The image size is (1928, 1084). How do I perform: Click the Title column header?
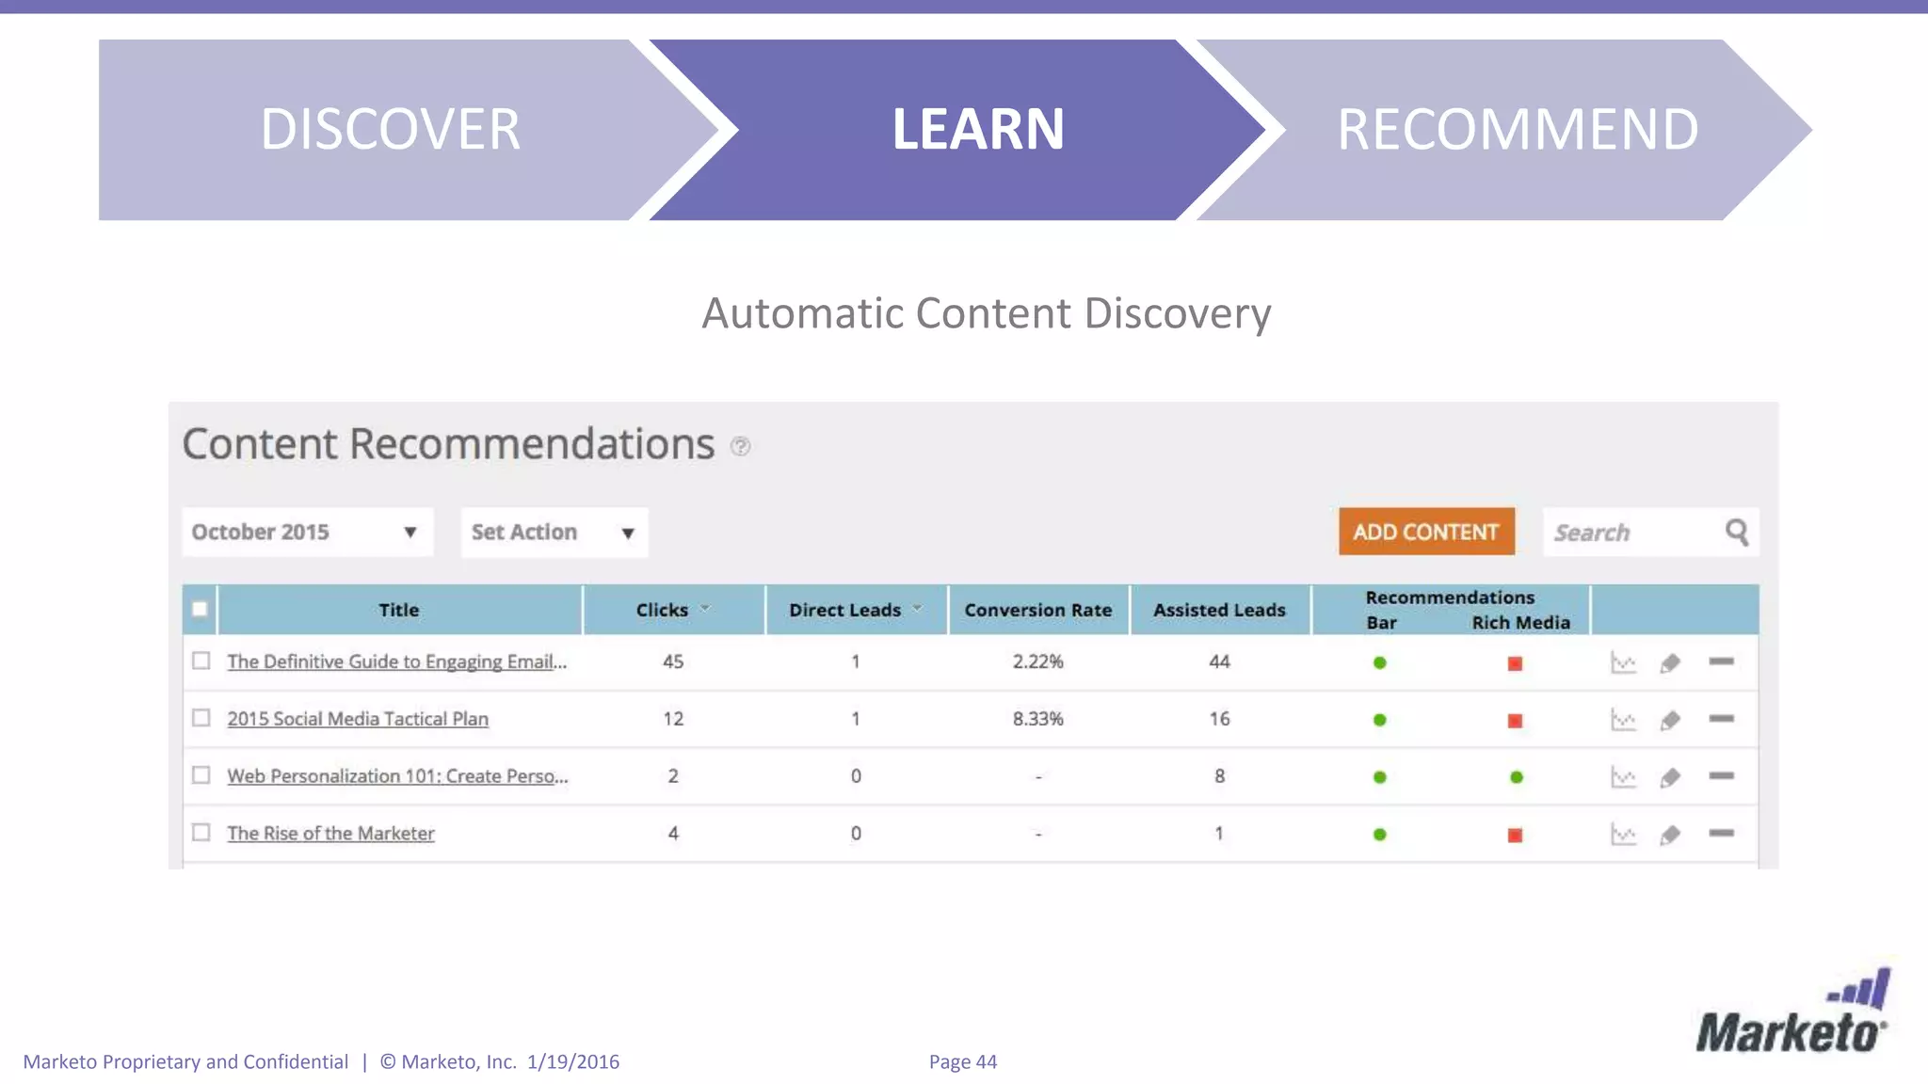(x=399, y=610)
